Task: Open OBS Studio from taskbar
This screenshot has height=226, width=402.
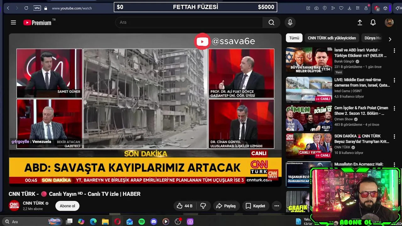Action: click(178, 222)
